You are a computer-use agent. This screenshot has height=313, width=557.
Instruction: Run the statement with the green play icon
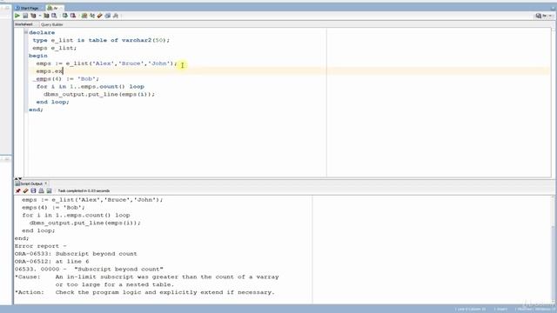pos(17,16)
